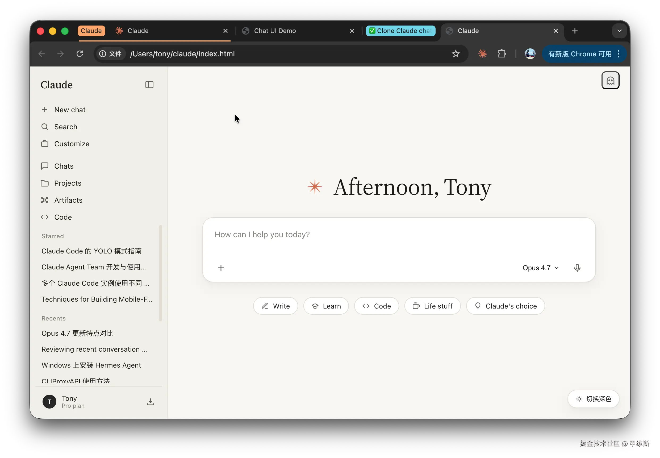Focus the 'How can I help you today?' input
The height and width of the screenshot is (458, 660).
point(398,235)
